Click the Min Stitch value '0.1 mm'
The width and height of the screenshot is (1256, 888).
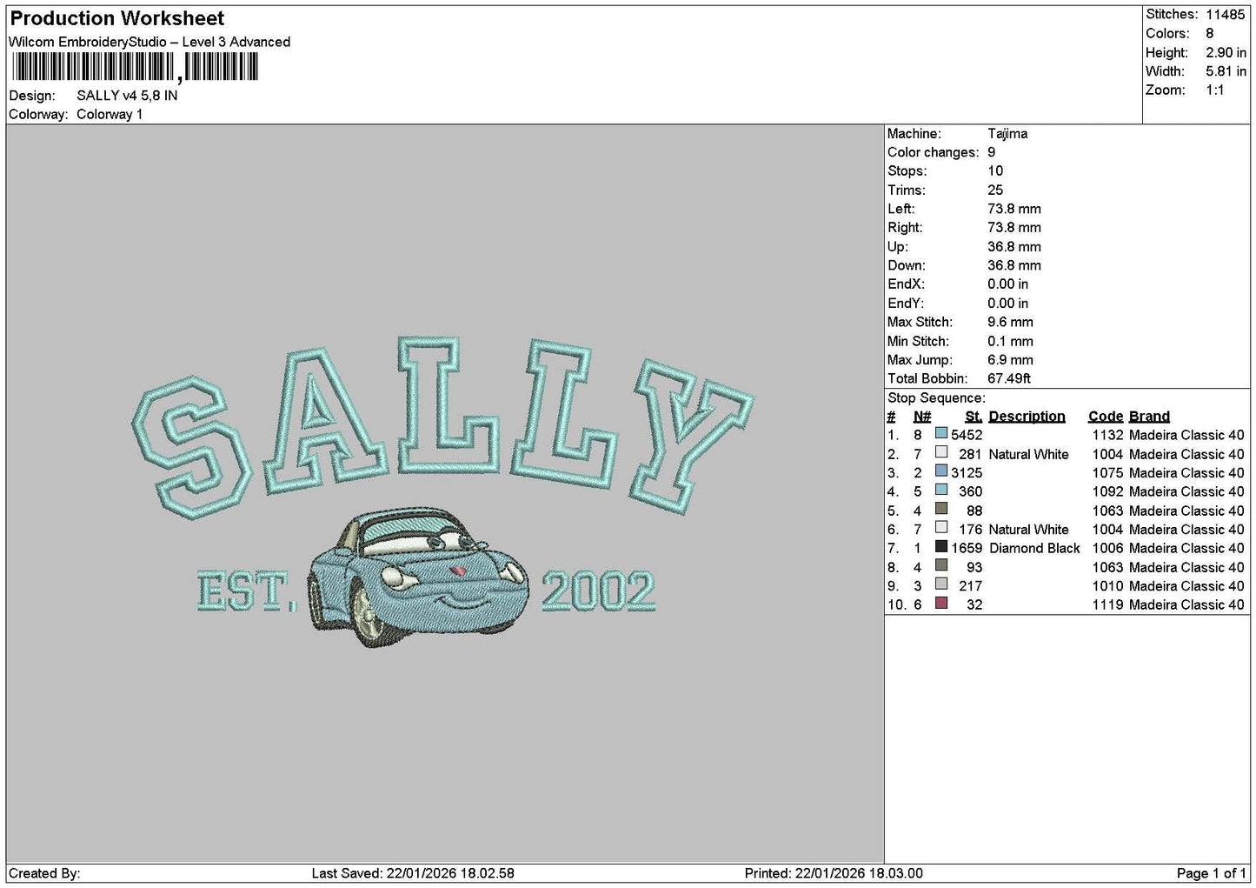(x=1010, y=342)
